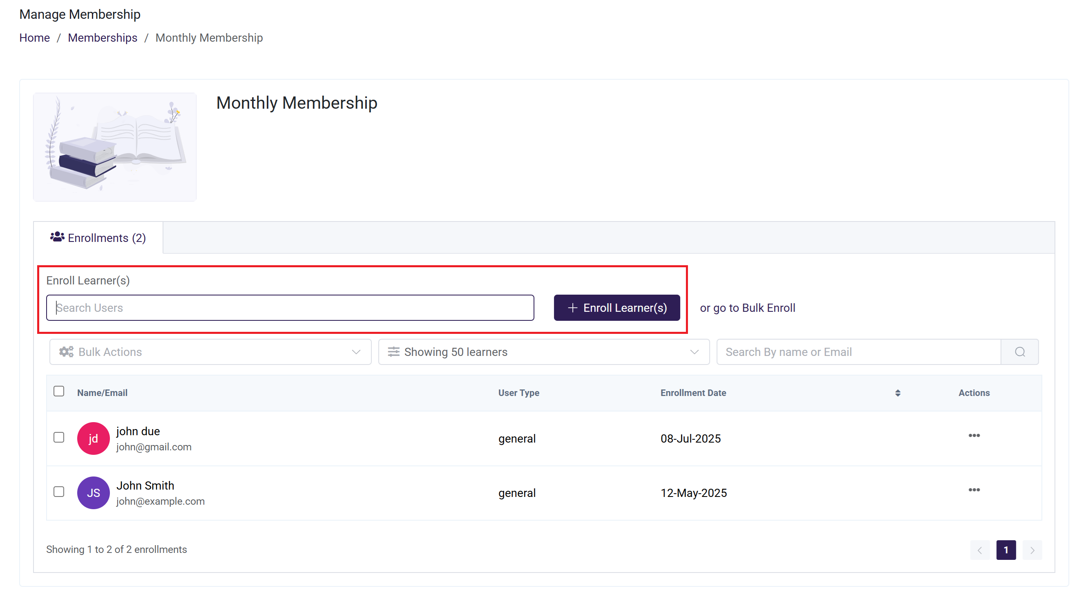Click the search magnifier icon button
1083x595 pixels.
(1020, 352)
